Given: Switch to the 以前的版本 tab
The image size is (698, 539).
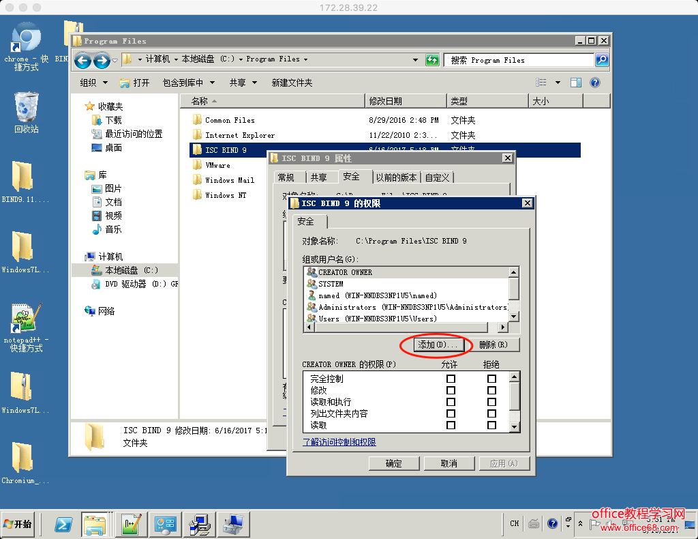Looking at the screenshot, I should [x=396, y=178].
